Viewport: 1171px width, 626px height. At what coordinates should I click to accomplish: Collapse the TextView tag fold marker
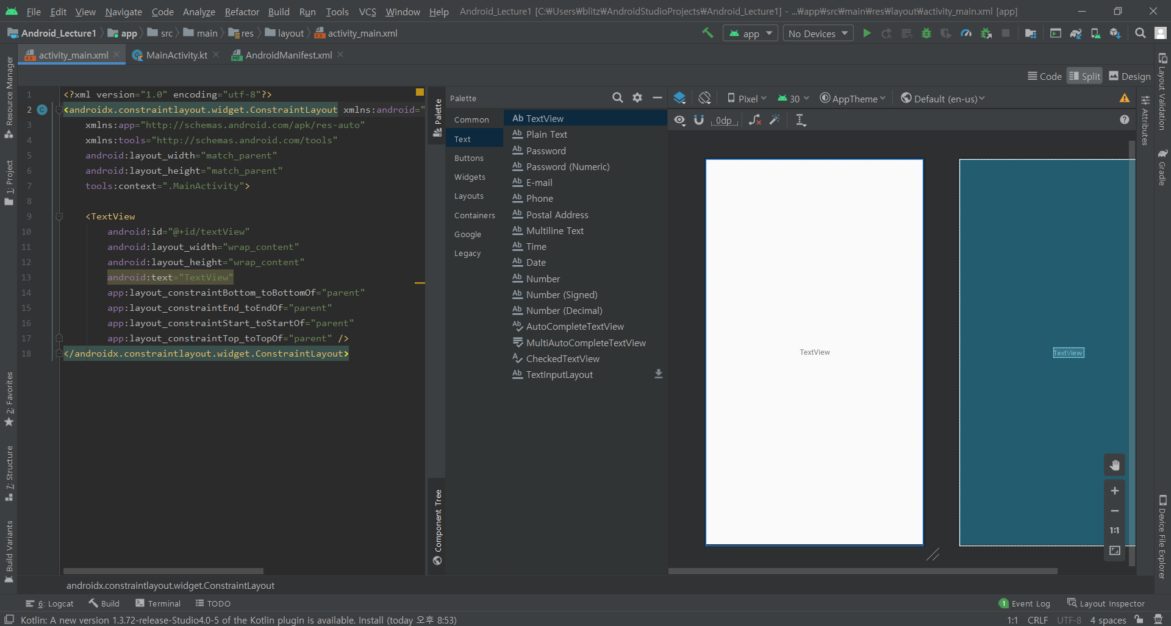pos(59,216)
